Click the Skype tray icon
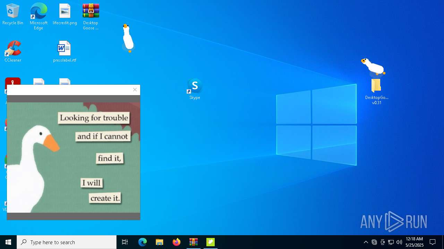The image size is (444, 249). pos(374,242)
